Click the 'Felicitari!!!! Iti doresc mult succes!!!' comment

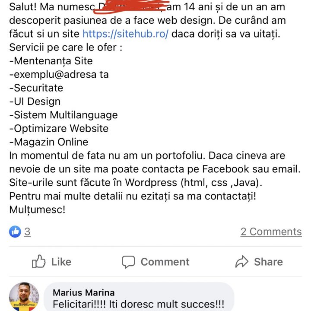(x=138, y=305)
